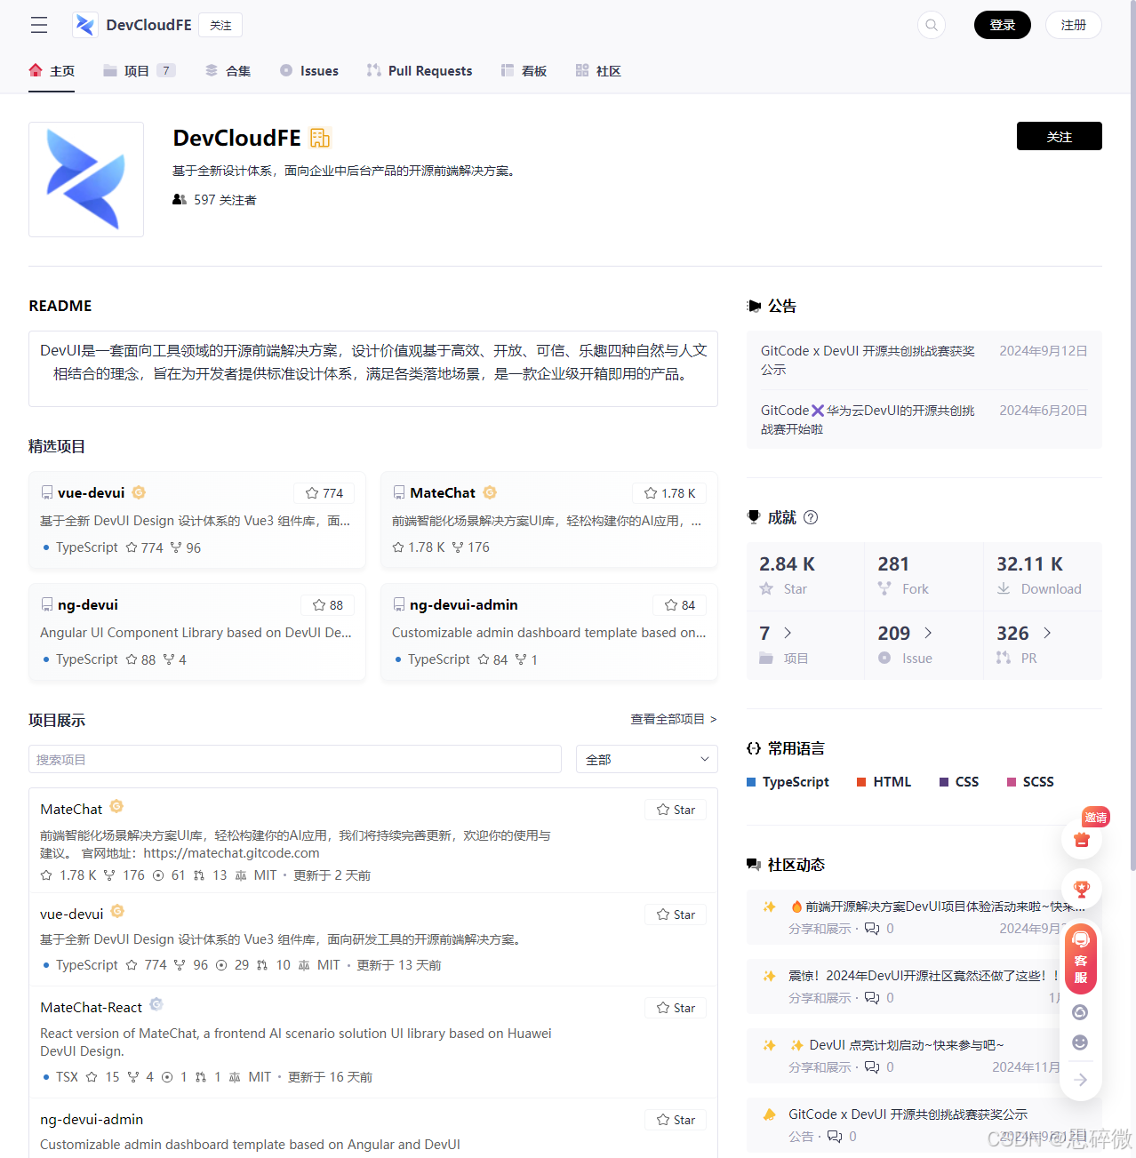Star the vue-devui project in list
Image resolution: width=1136 pixels, height=1158 pixels.
[x=676, y=914]
